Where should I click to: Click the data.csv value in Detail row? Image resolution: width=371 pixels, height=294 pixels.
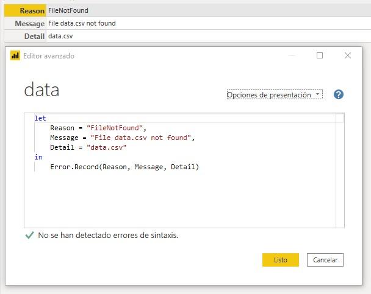60,36
